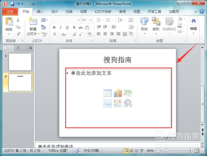Toggle Italic formatting

click(x=61, y=27)
